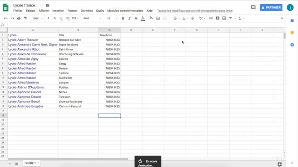Star the Lycée france document
The height and width of the screenshot is (167, 298).
41,5
